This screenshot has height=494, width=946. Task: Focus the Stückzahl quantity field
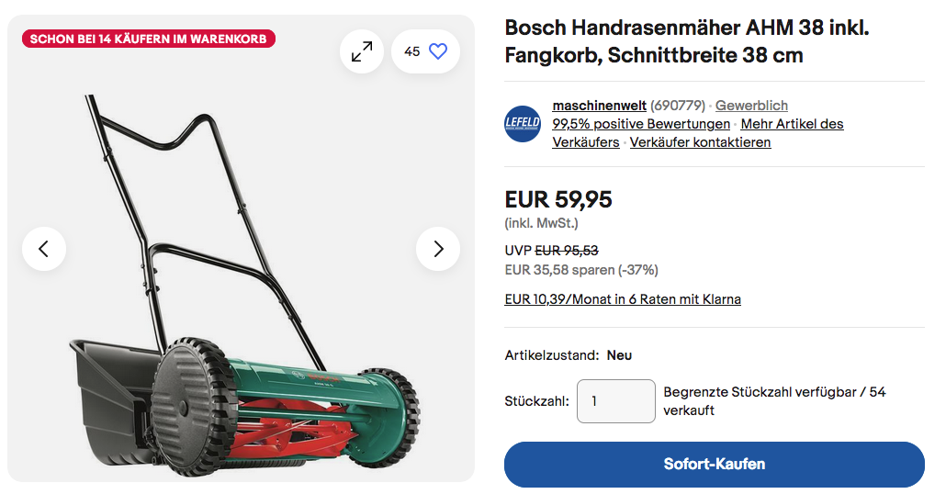(x=616, y=401)
